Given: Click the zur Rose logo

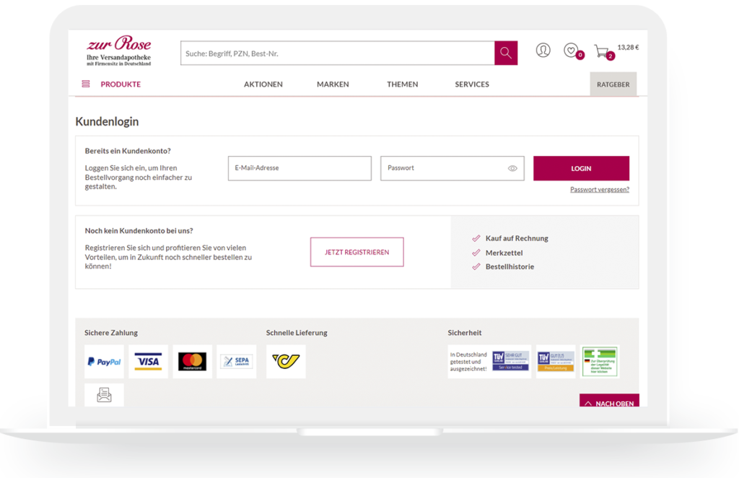Looking at the screenshot, I should point(119,51).
